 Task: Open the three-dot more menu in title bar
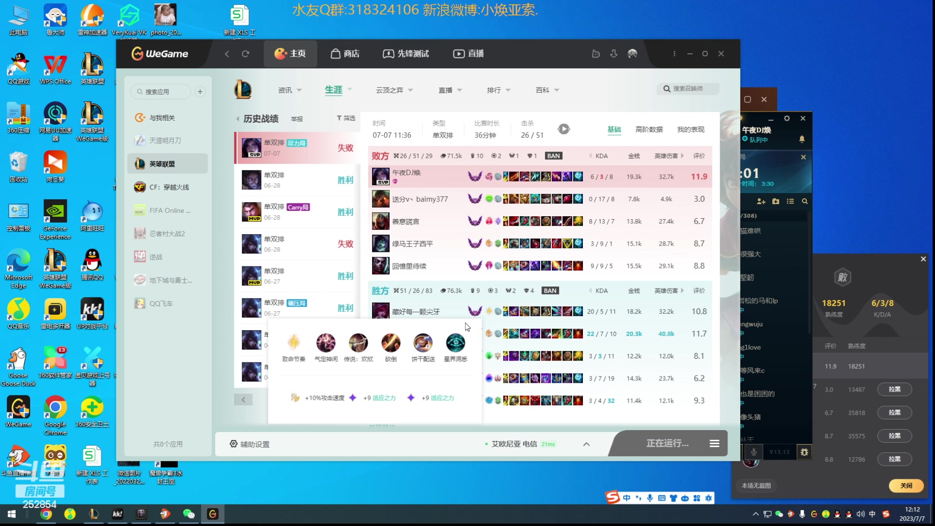(x=674, y=54)
